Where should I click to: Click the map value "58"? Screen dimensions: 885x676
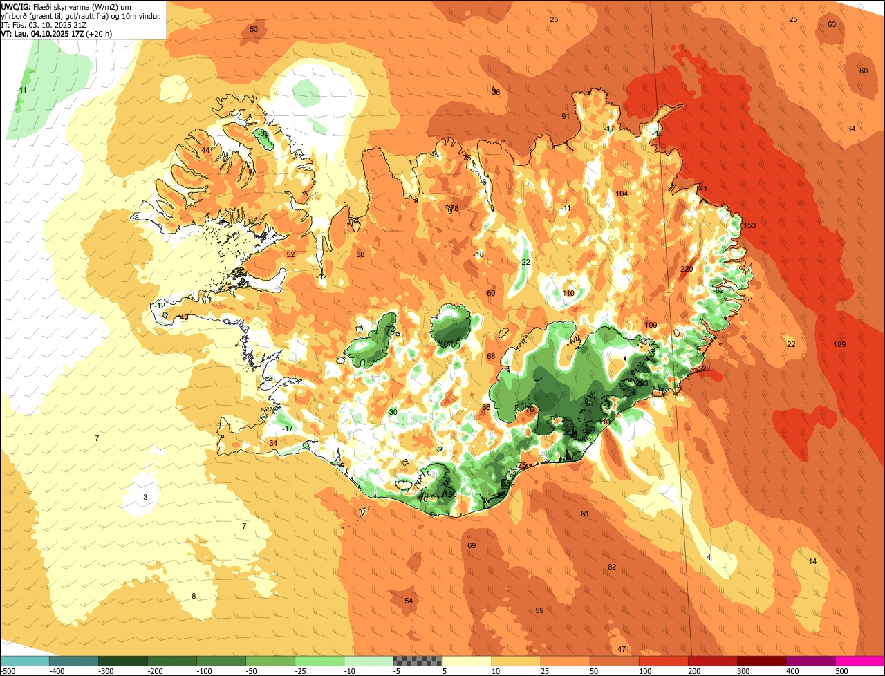(x=360, y=254)
